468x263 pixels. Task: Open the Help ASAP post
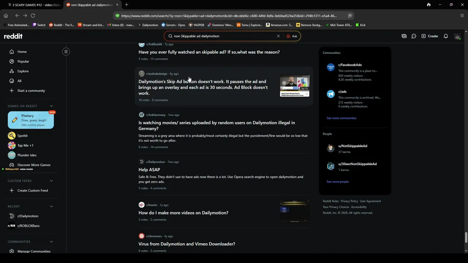(x=149, y=170)
